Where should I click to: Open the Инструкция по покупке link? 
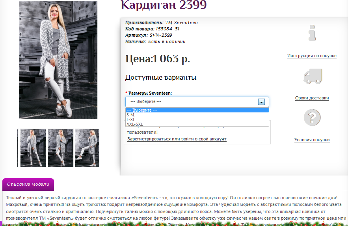point(312,56)
